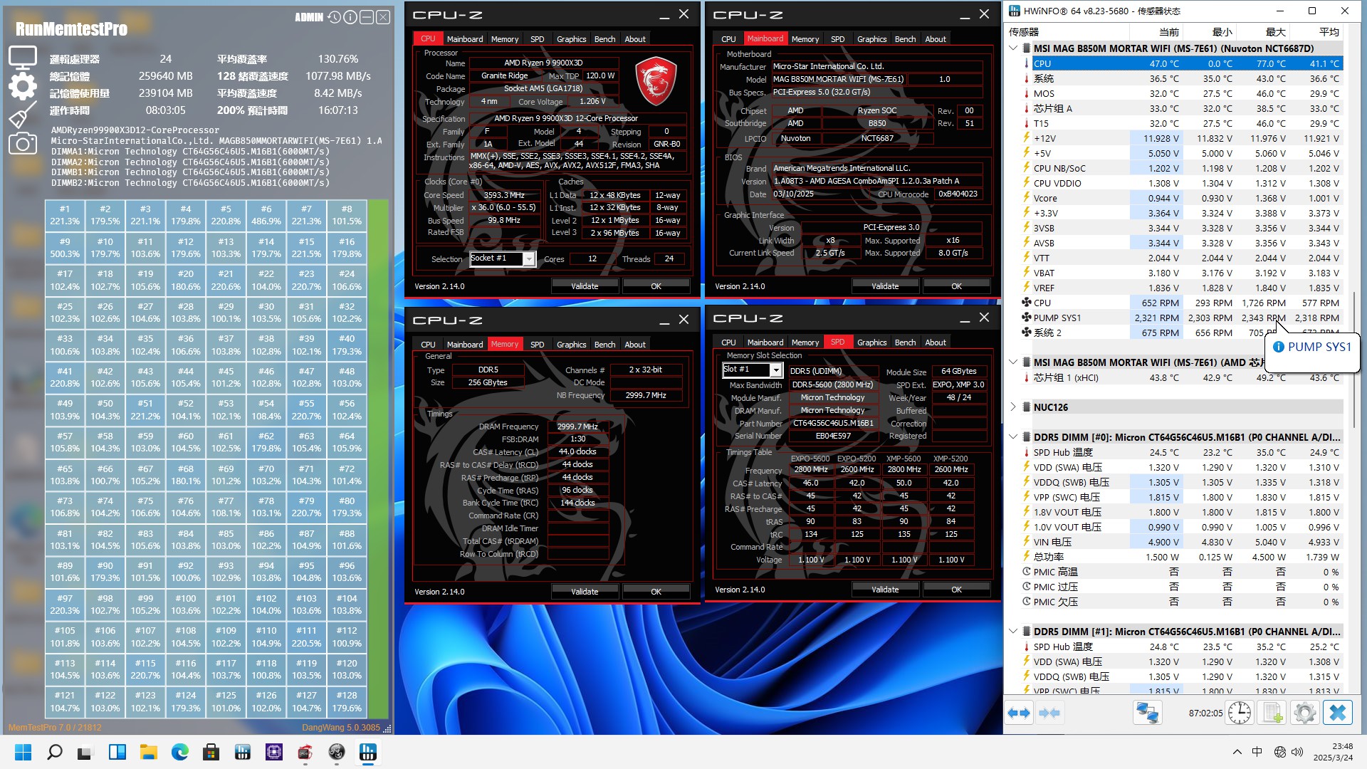
Task: Open RunMemtestPro info icon
Action: coord(350,17)
